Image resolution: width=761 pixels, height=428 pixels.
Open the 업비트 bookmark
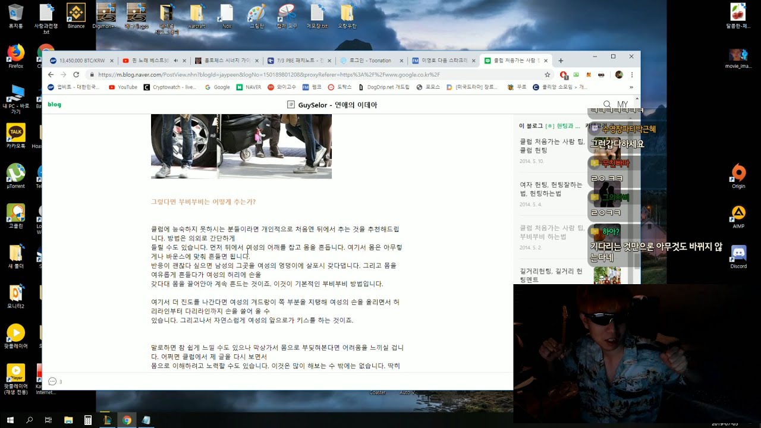click(74, 87)
